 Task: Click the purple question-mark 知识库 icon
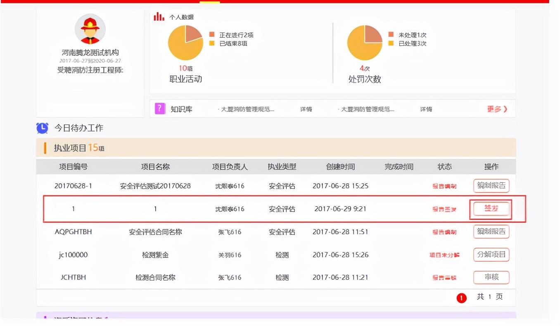(x=160, y=109)
